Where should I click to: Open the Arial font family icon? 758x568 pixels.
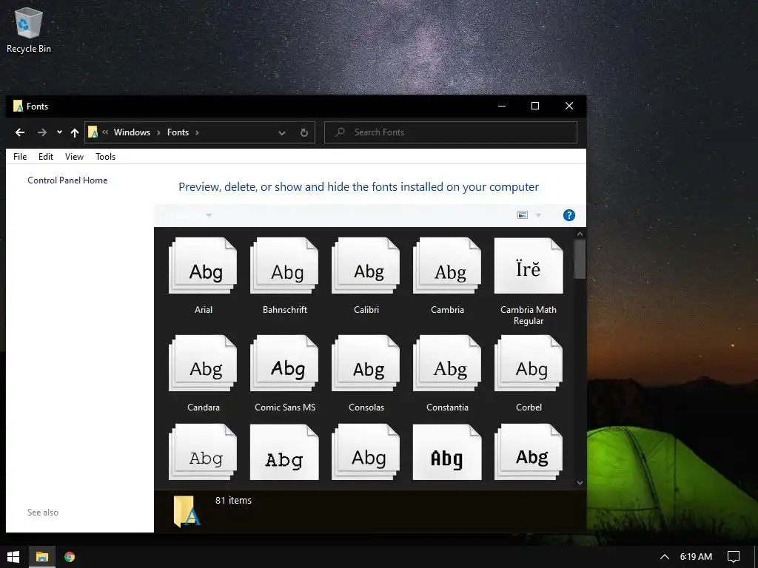click(203, 266)
